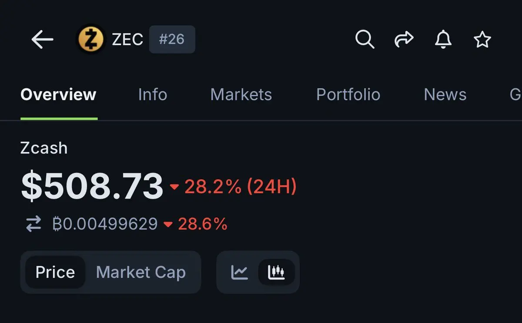This screenshot has width=522, height=323.
Task: Open search with the magnifier icon
Action: 365,40
